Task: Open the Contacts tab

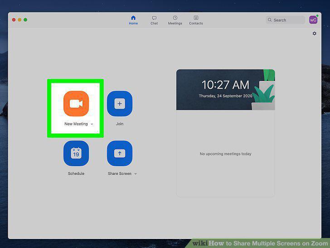Action: (196, 20)
